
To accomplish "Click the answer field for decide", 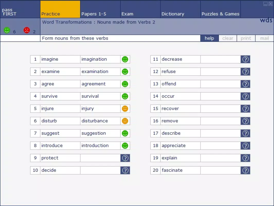I will click(x=100, y=170).
